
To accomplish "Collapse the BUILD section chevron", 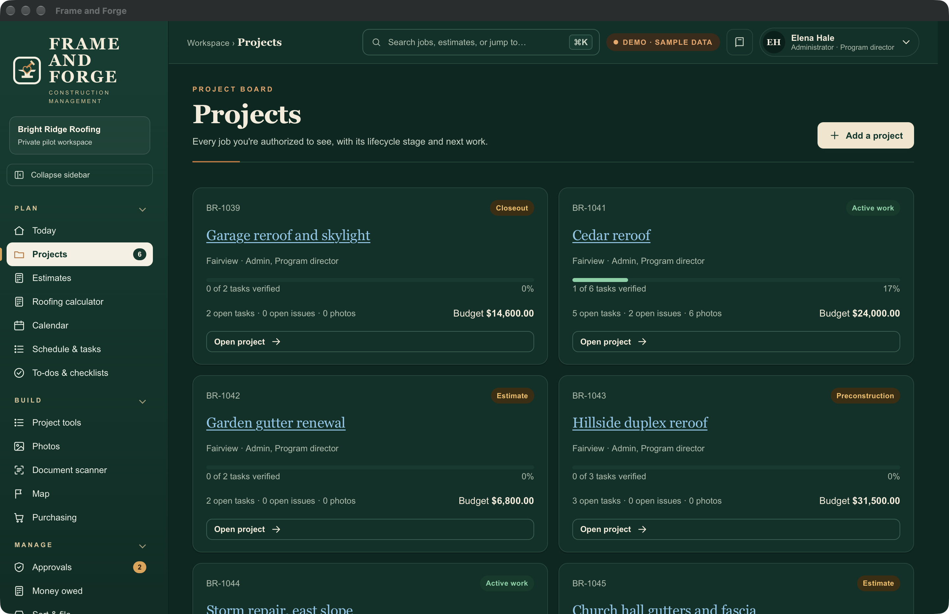I will [x=142, y=402].
